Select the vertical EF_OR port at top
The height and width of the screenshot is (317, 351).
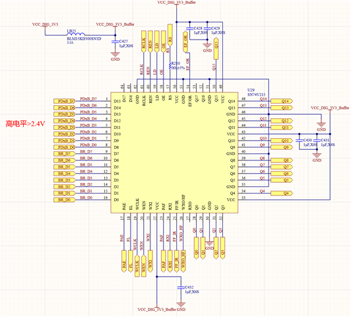185,42
